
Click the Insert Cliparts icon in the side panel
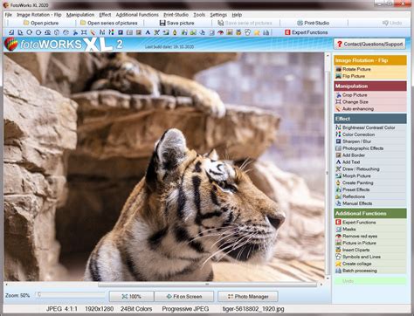(x=338, y=250)
